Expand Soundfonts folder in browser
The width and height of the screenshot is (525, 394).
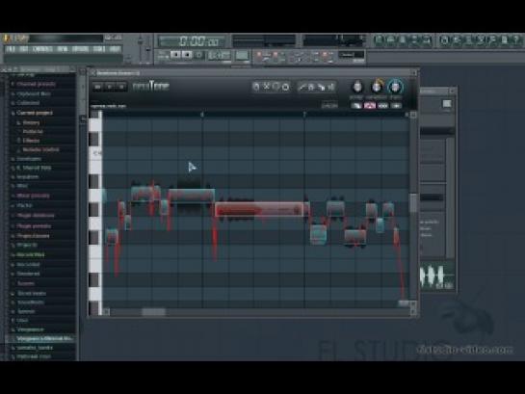click(31, 302)
